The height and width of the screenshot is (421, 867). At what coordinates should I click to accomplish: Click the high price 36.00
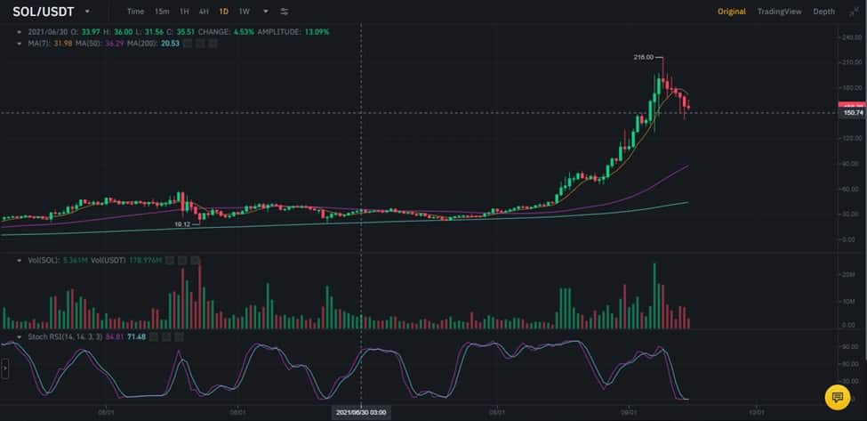pos(124,32)
